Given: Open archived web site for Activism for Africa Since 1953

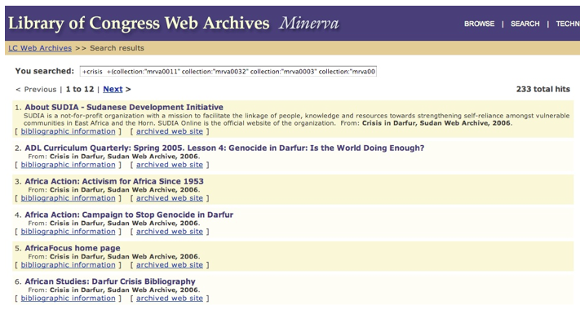Looking at the screenshot, I should tap(170, 198).
